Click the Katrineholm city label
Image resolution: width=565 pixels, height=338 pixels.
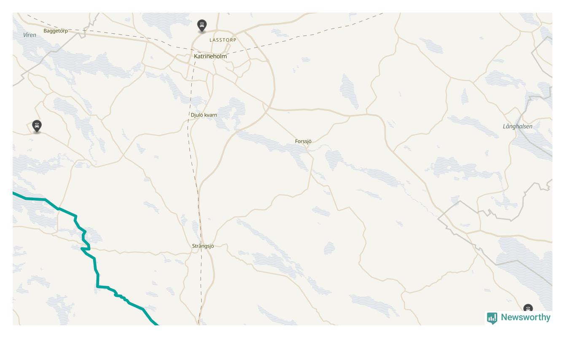(210, 56)
